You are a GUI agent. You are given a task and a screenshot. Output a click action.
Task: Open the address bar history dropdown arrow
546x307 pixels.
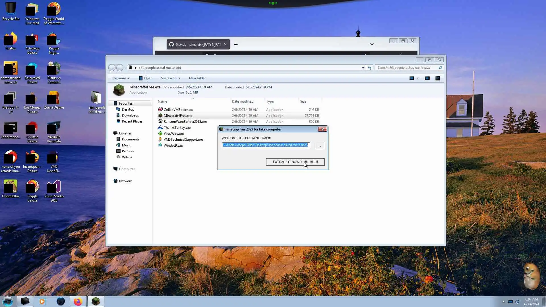(363, 68)
